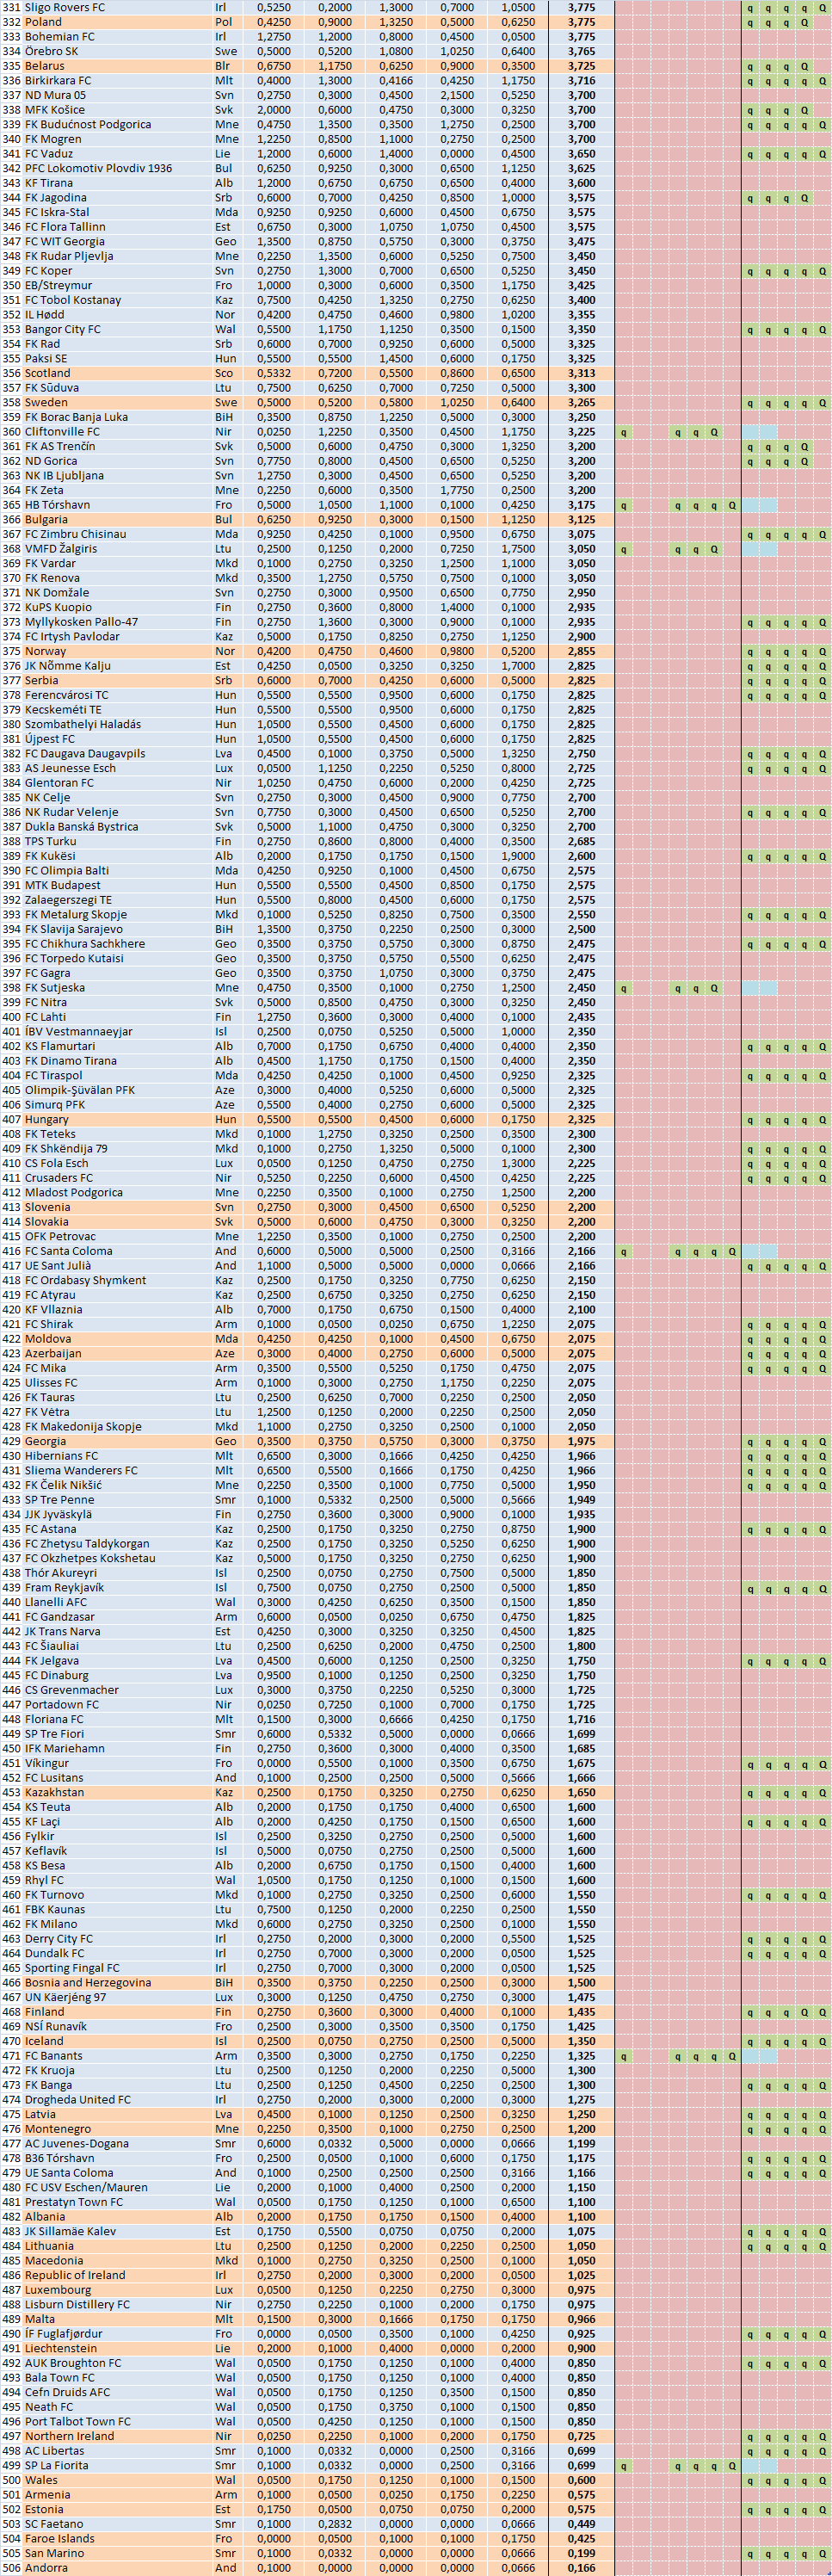Click the Szombathelyi Haladás team name
Viewport: 832px width, 2576px height.
coord(83,724)
